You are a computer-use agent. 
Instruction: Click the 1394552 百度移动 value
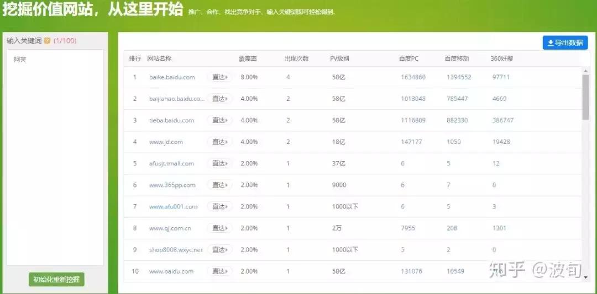(459, 77)
